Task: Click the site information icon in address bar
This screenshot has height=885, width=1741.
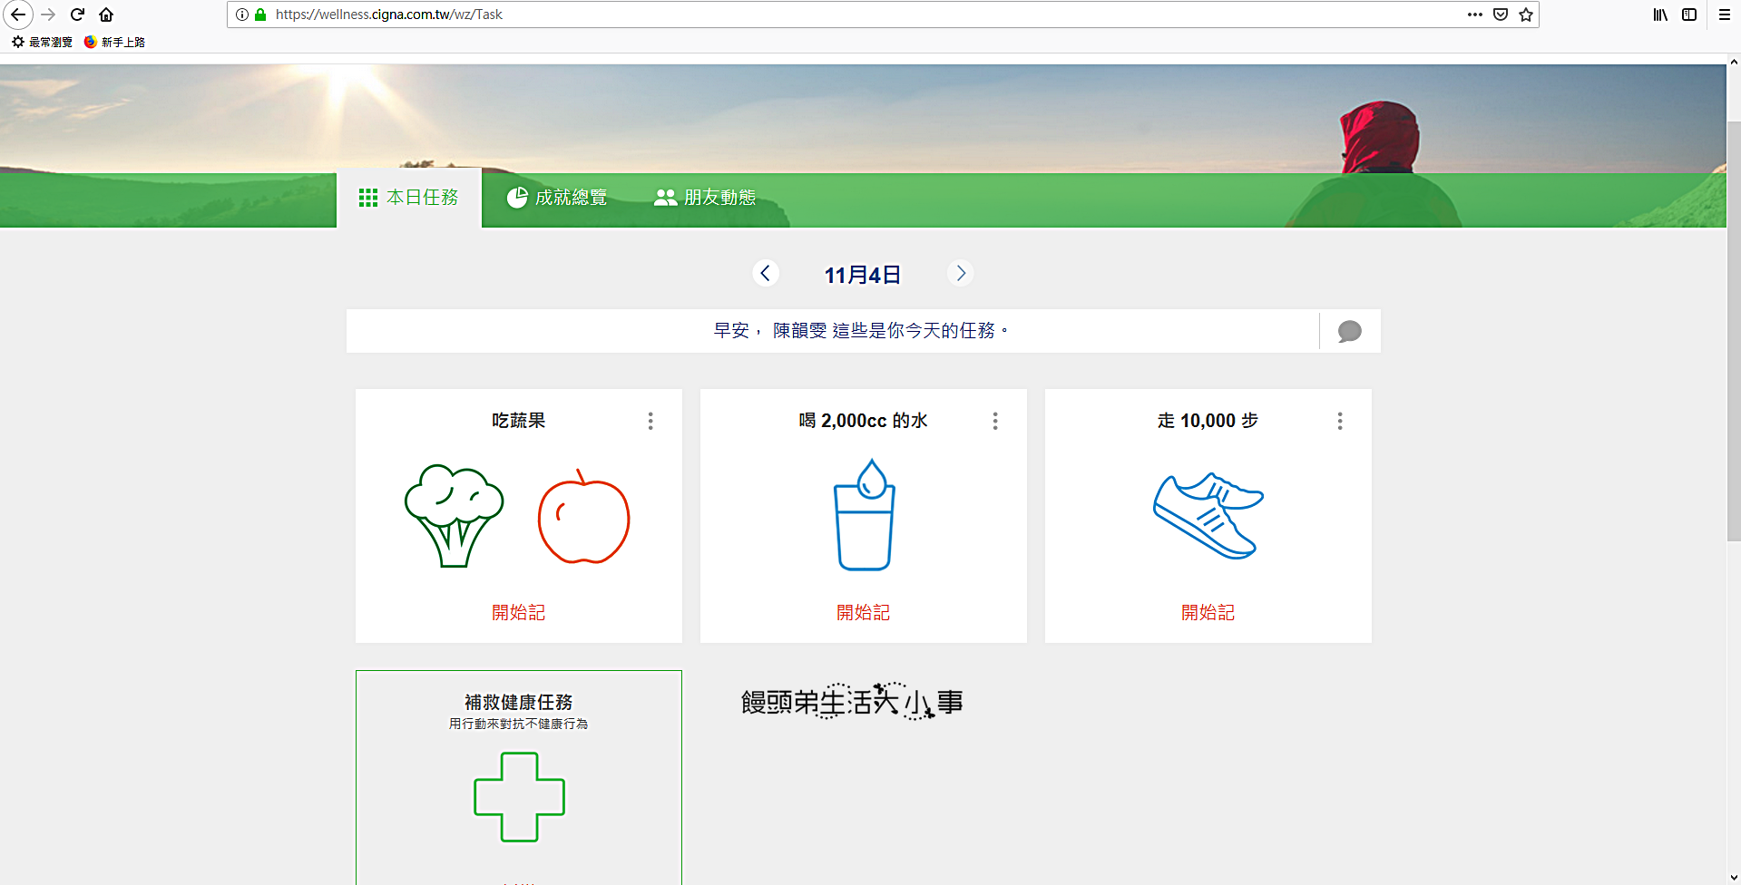Action: pos(242,15)
